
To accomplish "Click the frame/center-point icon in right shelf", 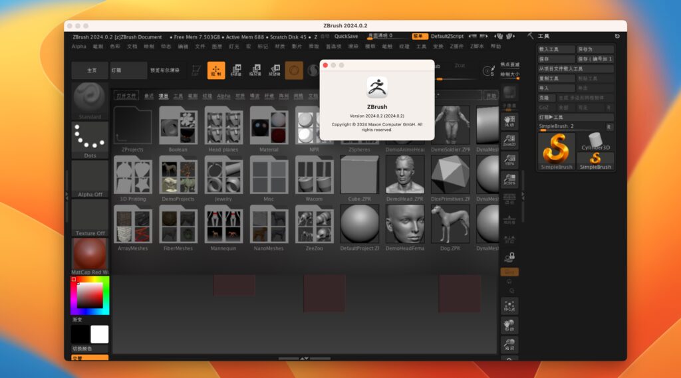I will (x=509, y=306).
